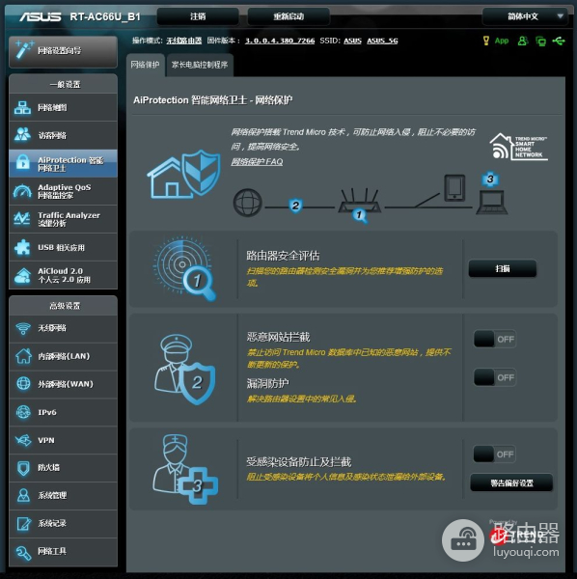Click the 'RT-AC66U_B1' model name text

coord(105,16)
